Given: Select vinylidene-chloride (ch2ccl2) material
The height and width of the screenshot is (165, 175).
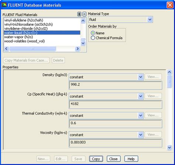Looking at the screenshot, I should [42, 29].
